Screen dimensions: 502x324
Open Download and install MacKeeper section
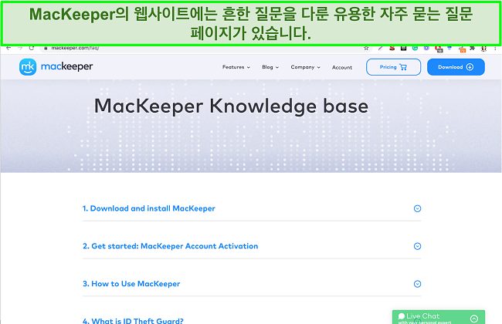[x=149, y=208]
